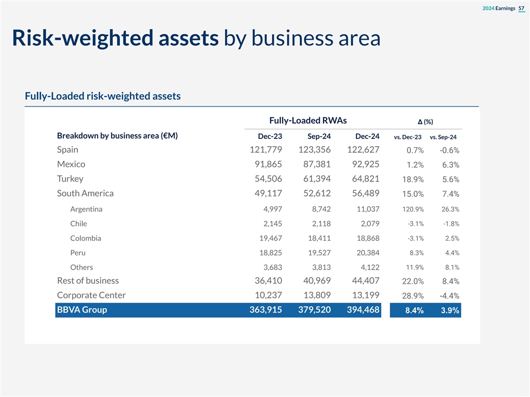This screenshot has height=397, width=530.
Task: Select the Sep-24 column header
Action: (x=319, y=137)
